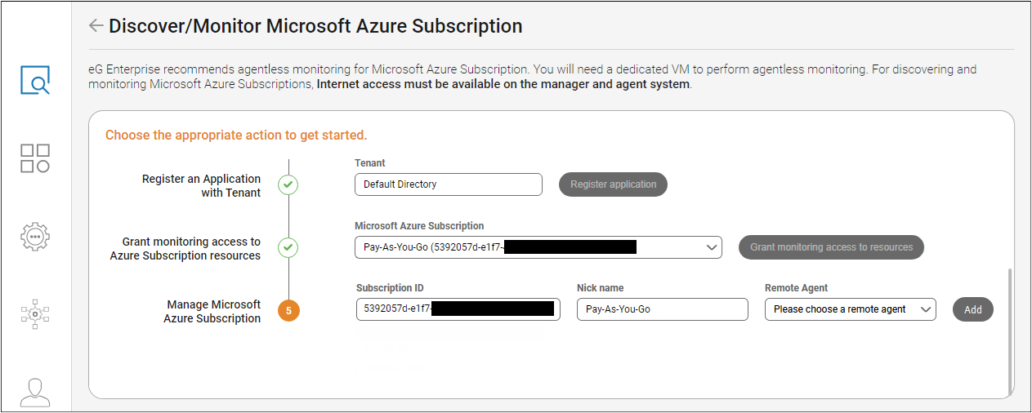Screen dimensions: 1032x413
Task: Click the Add button
Action: [972, 310]
